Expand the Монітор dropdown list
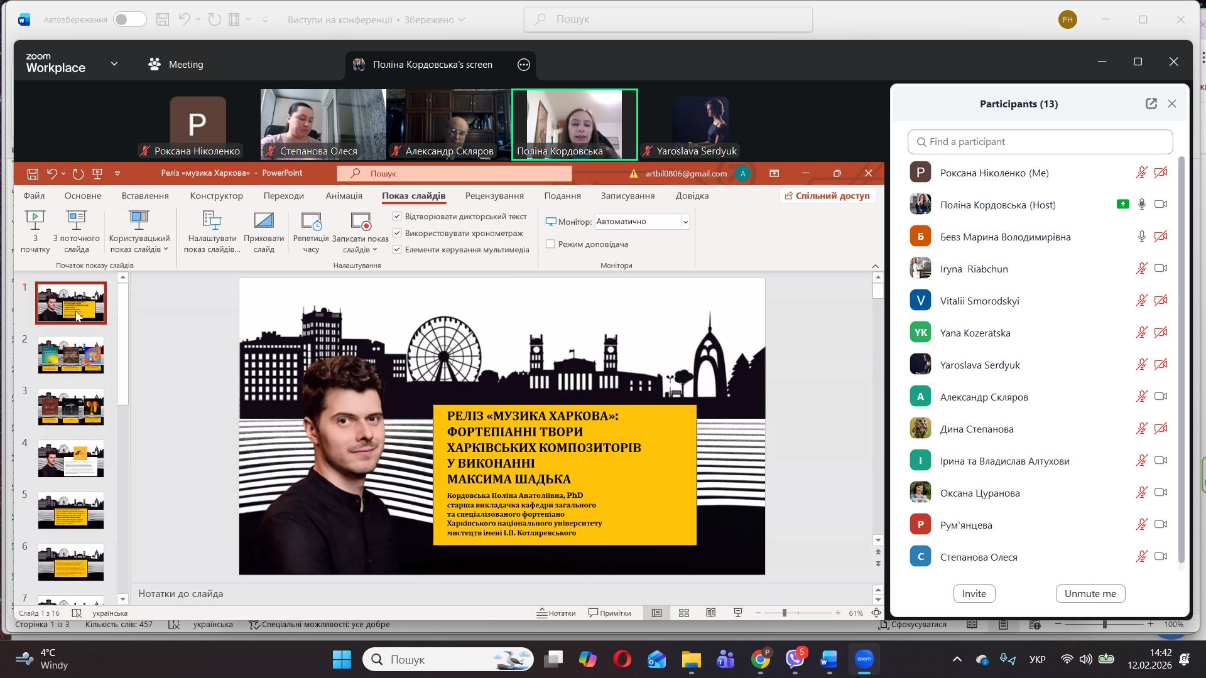 [685, 222]
